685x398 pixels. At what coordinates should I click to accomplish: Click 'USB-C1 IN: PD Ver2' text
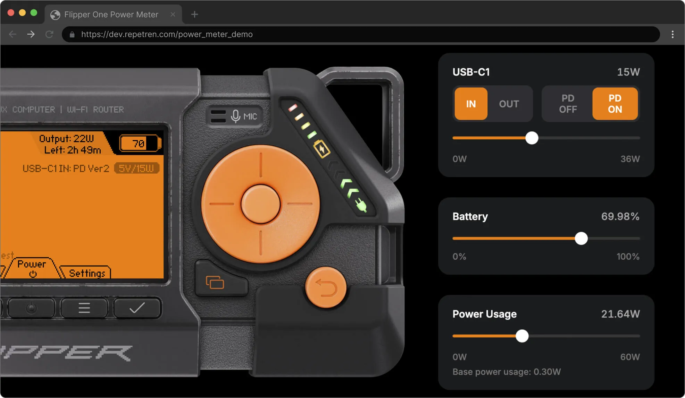[x=66, y=168]
